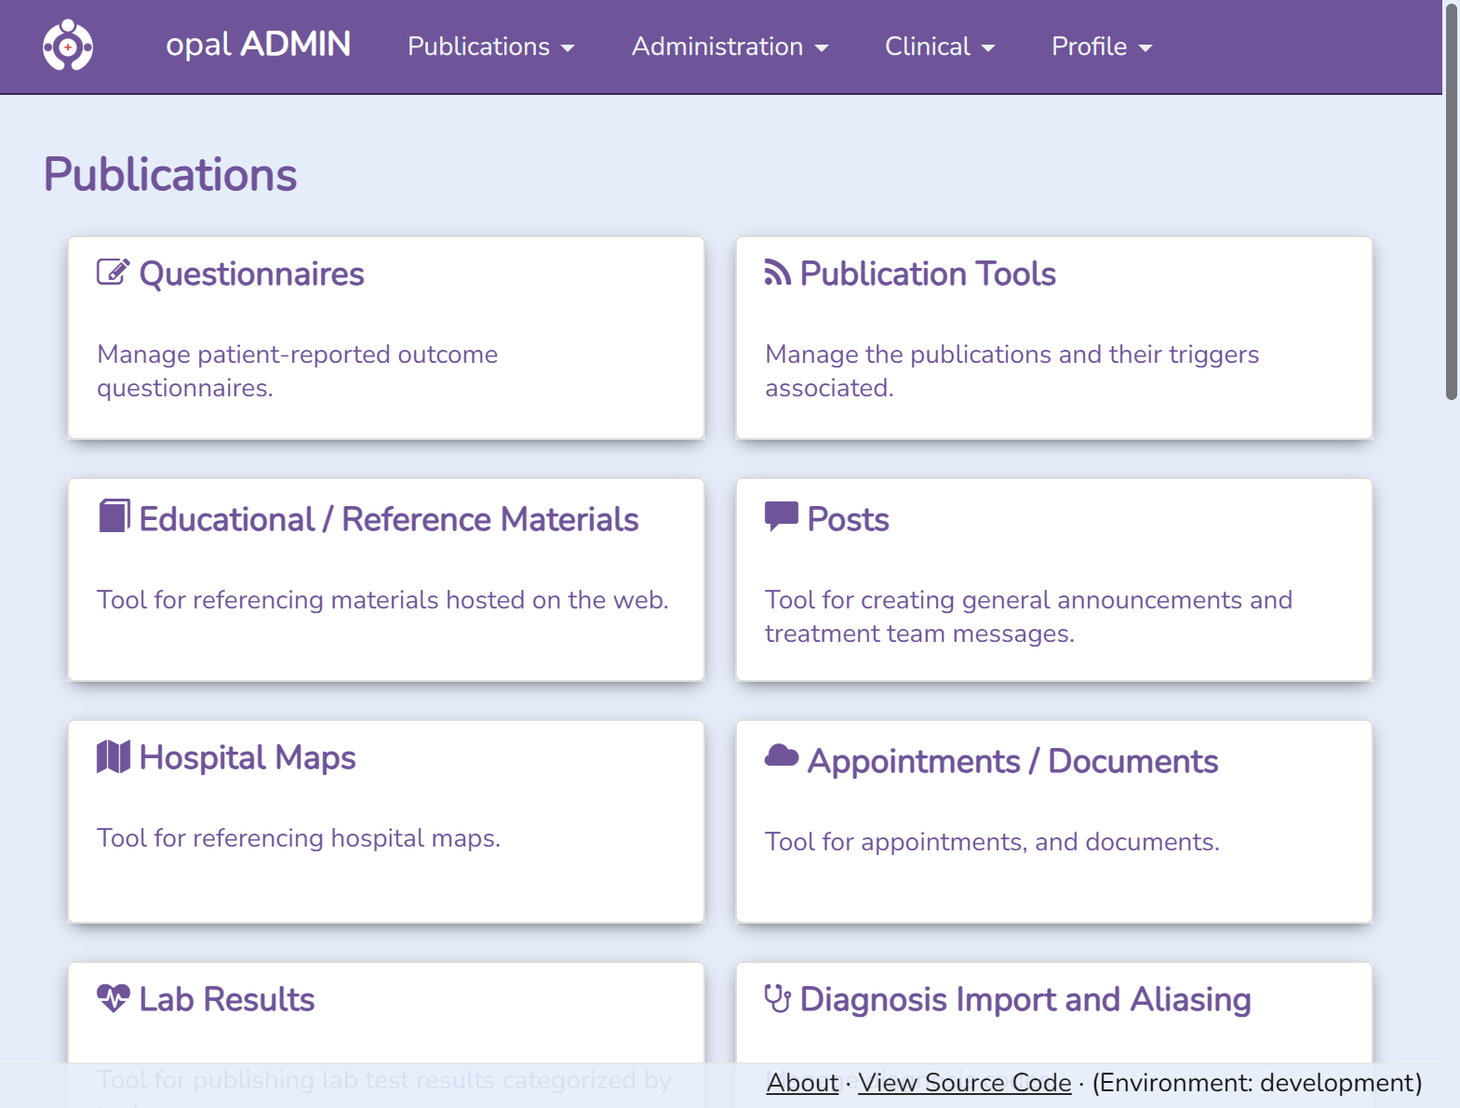Open the About link in footer
1460x1108 pixels.
802,1083
